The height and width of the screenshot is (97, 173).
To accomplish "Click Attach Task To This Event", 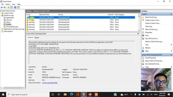I will pyautogui.click(x=154, y=61).
